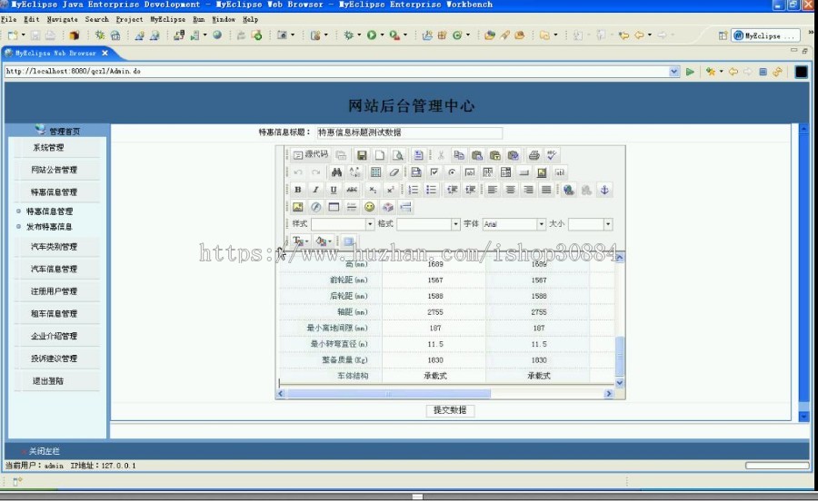Insert a table in the editor

point(334,207)
